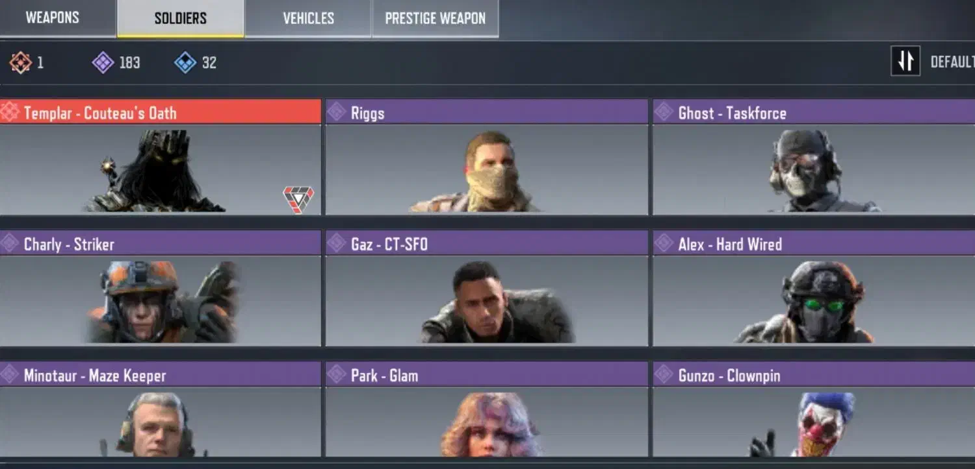Open the Vehicles tab
Screen dimensions: 975x469
pyautogui.click(x=308, y=18)
